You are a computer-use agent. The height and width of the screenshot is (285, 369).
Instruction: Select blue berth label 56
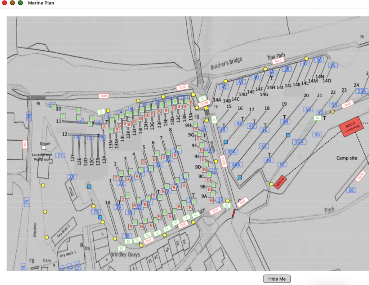point(351,190)
